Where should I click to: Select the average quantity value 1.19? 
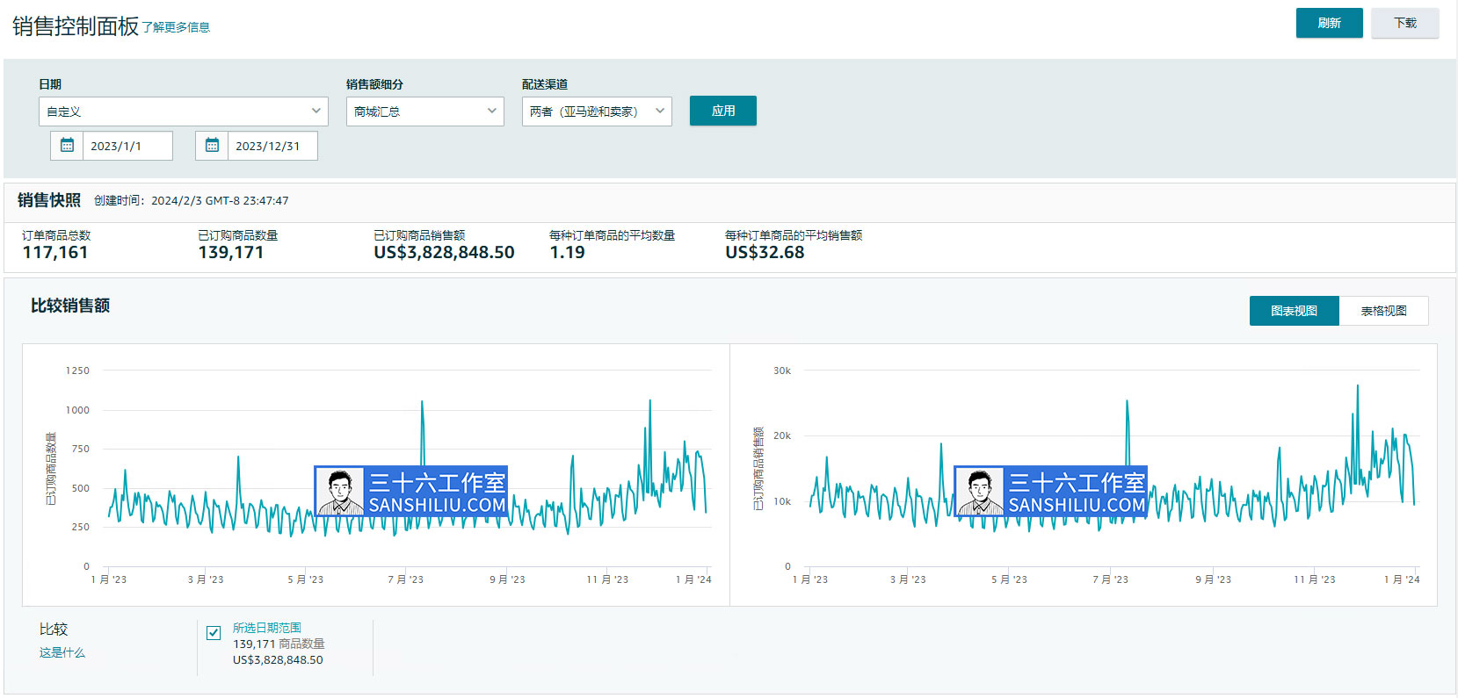click(x=567, y=252)
